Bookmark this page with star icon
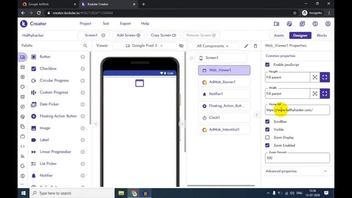Viewport: 352px width, 198px height. click(x=295, y=13)
